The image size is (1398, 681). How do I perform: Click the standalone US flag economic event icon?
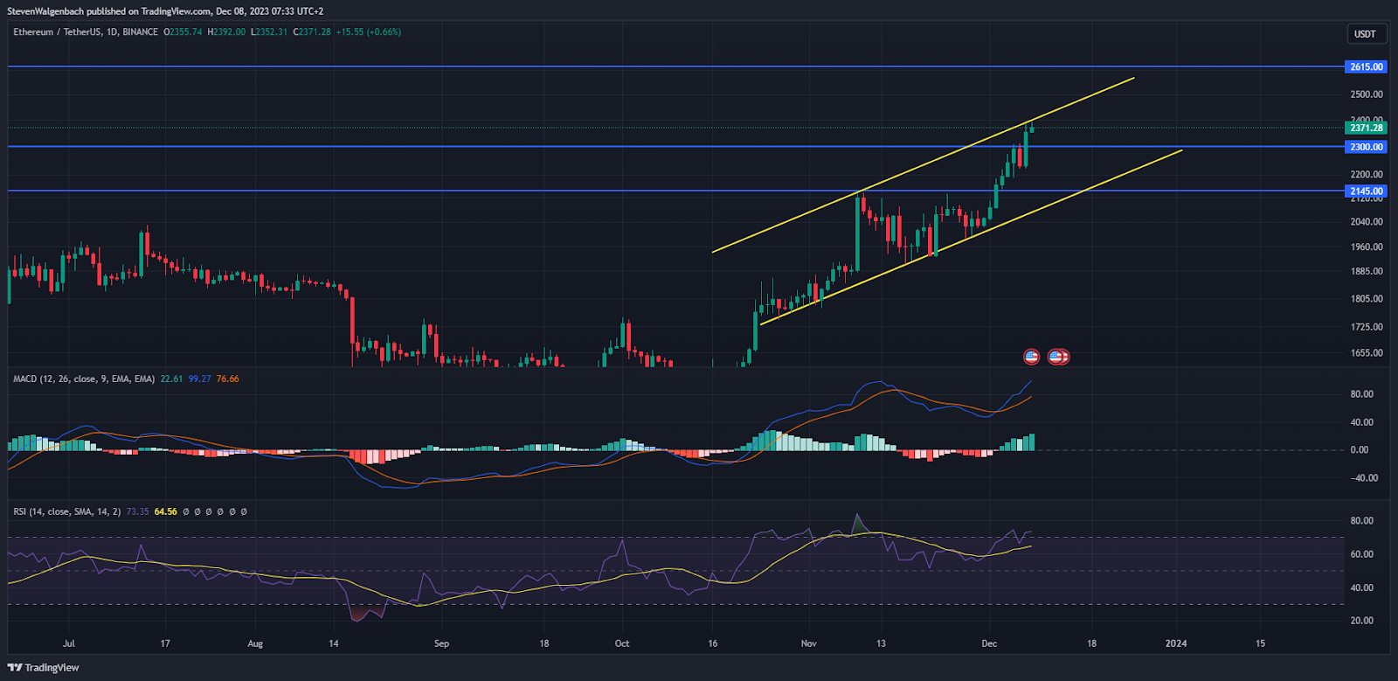(1031, 357)
